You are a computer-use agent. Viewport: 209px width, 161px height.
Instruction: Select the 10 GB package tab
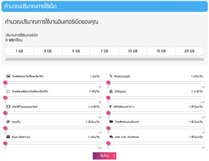tap(133, 51)
